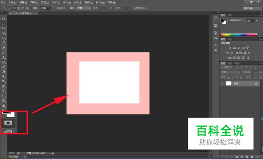Toggle Quick Mask mode button
263x159 pixels.
pyautogui.click(x=8, y=123)
